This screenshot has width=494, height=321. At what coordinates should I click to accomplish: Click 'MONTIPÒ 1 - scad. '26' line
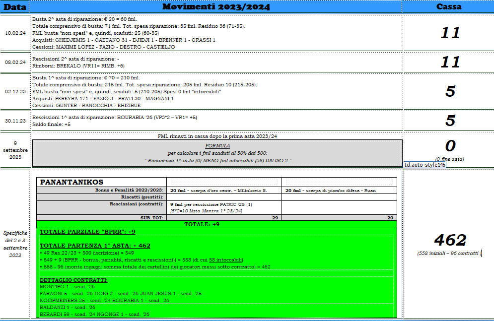[67, 286]
